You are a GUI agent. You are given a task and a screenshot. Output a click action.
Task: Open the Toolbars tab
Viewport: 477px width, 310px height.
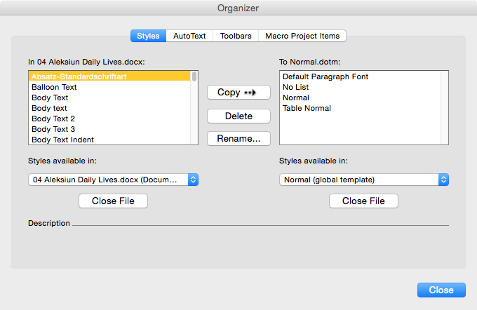tap(236, 36)
